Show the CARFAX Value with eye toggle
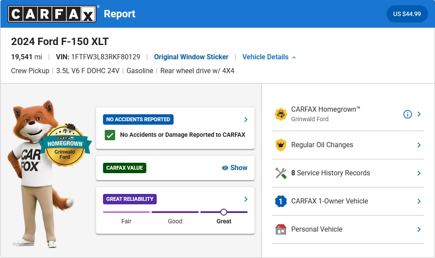Viewport: 435px width, 258px height. (235, 168)
